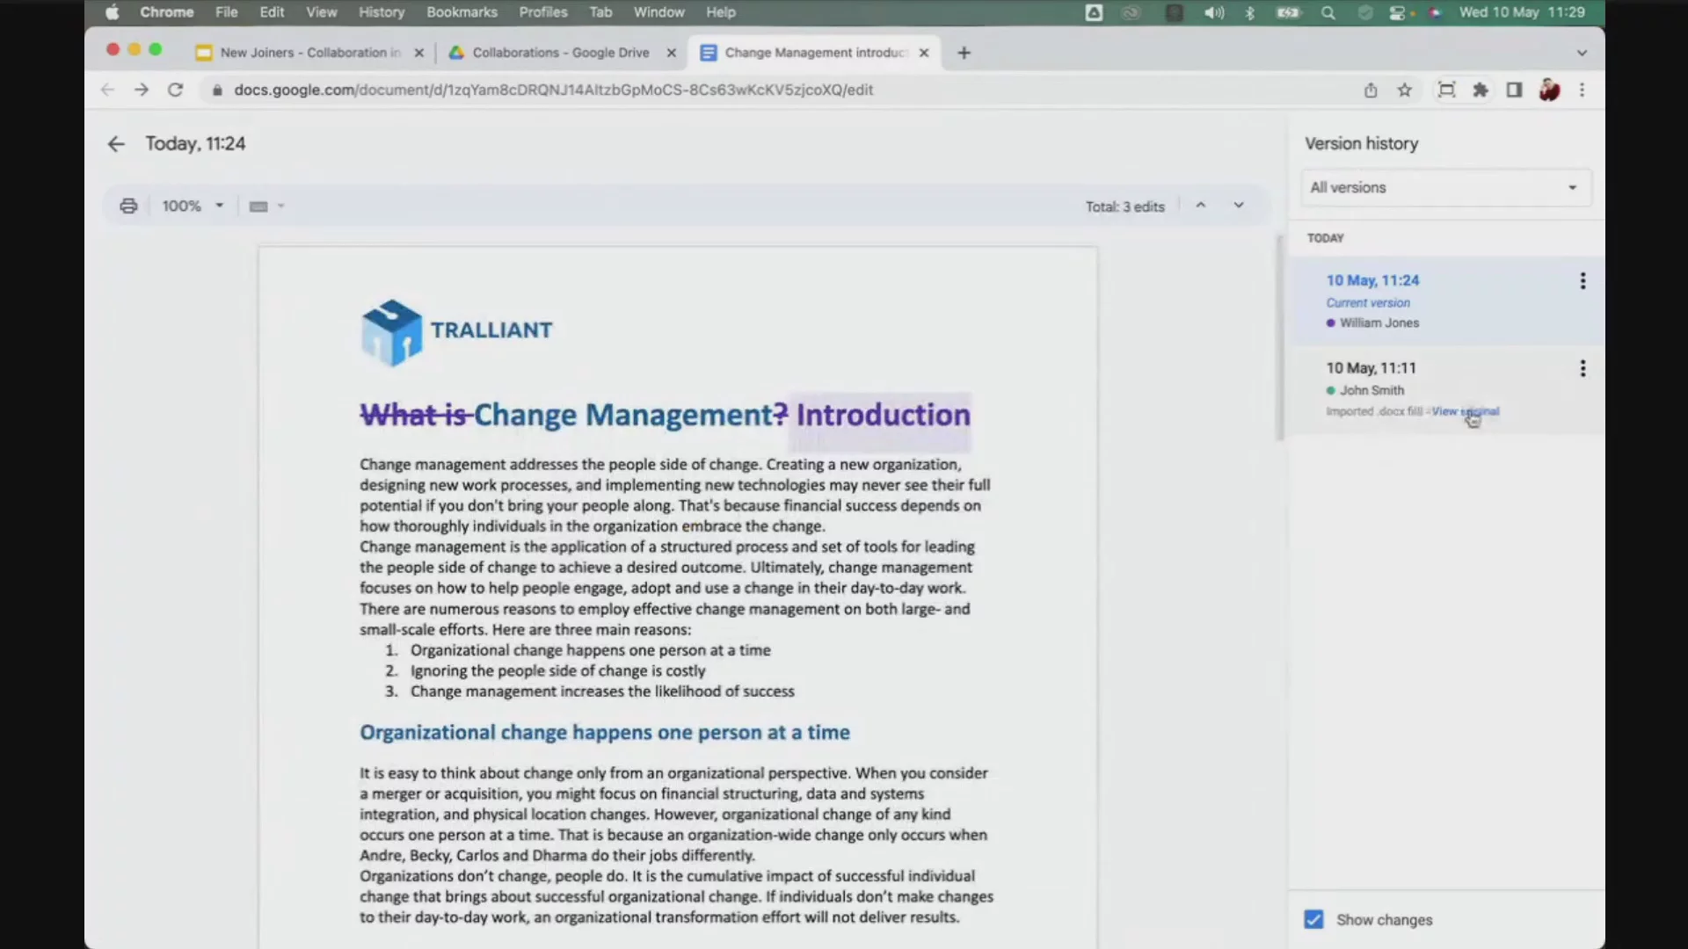Viewport: 1688px width, 949px height.
Task: Open a new browser tab
Action: 964,53
